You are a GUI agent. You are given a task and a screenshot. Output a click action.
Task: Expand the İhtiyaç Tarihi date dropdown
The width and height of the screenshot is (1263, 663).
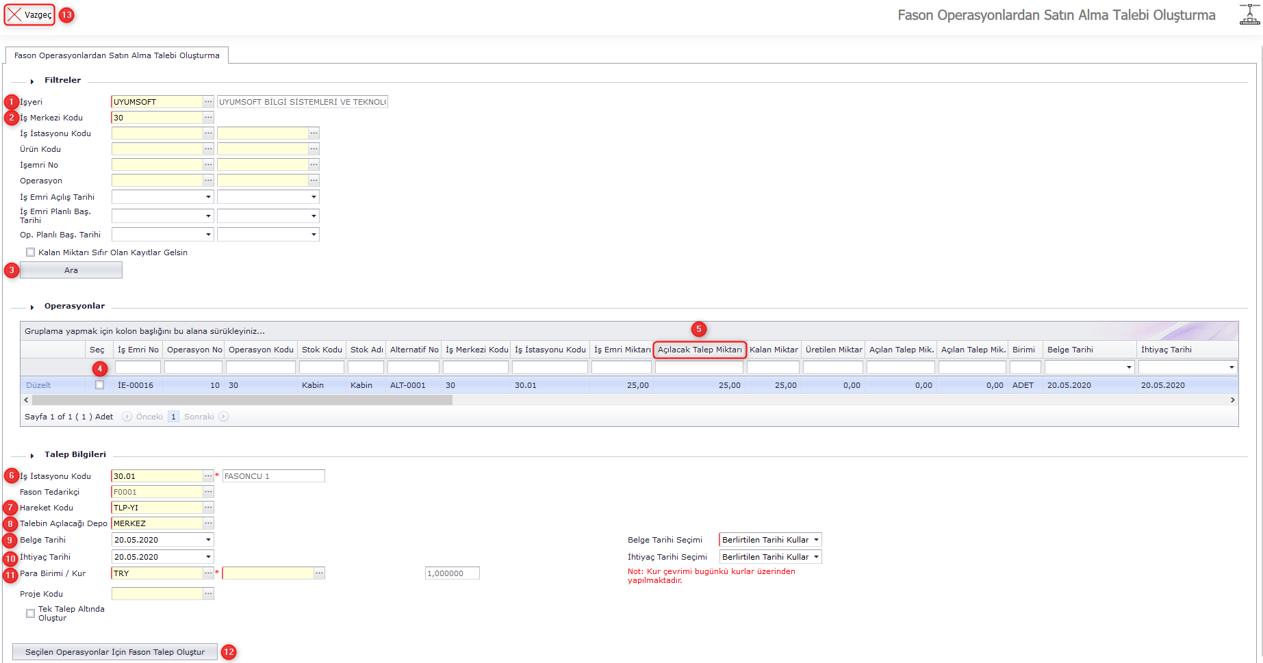(x=208, y=557)
